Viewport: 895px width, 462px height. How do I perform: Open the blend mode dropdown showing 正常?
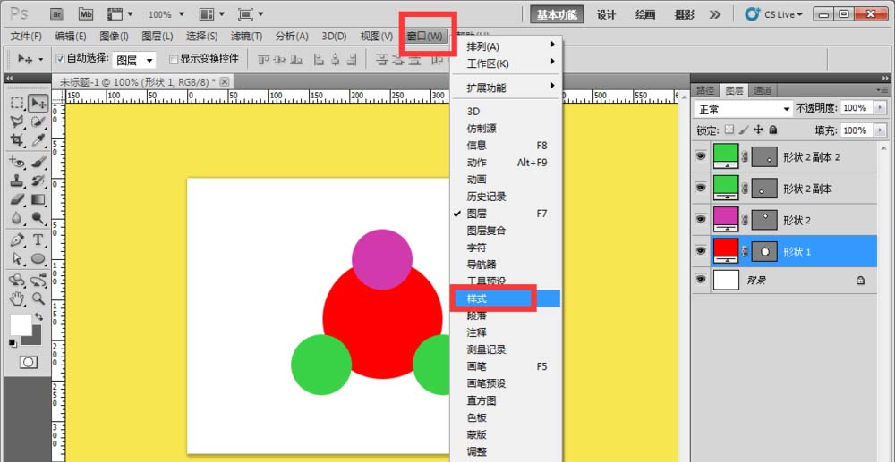(745, 109)
